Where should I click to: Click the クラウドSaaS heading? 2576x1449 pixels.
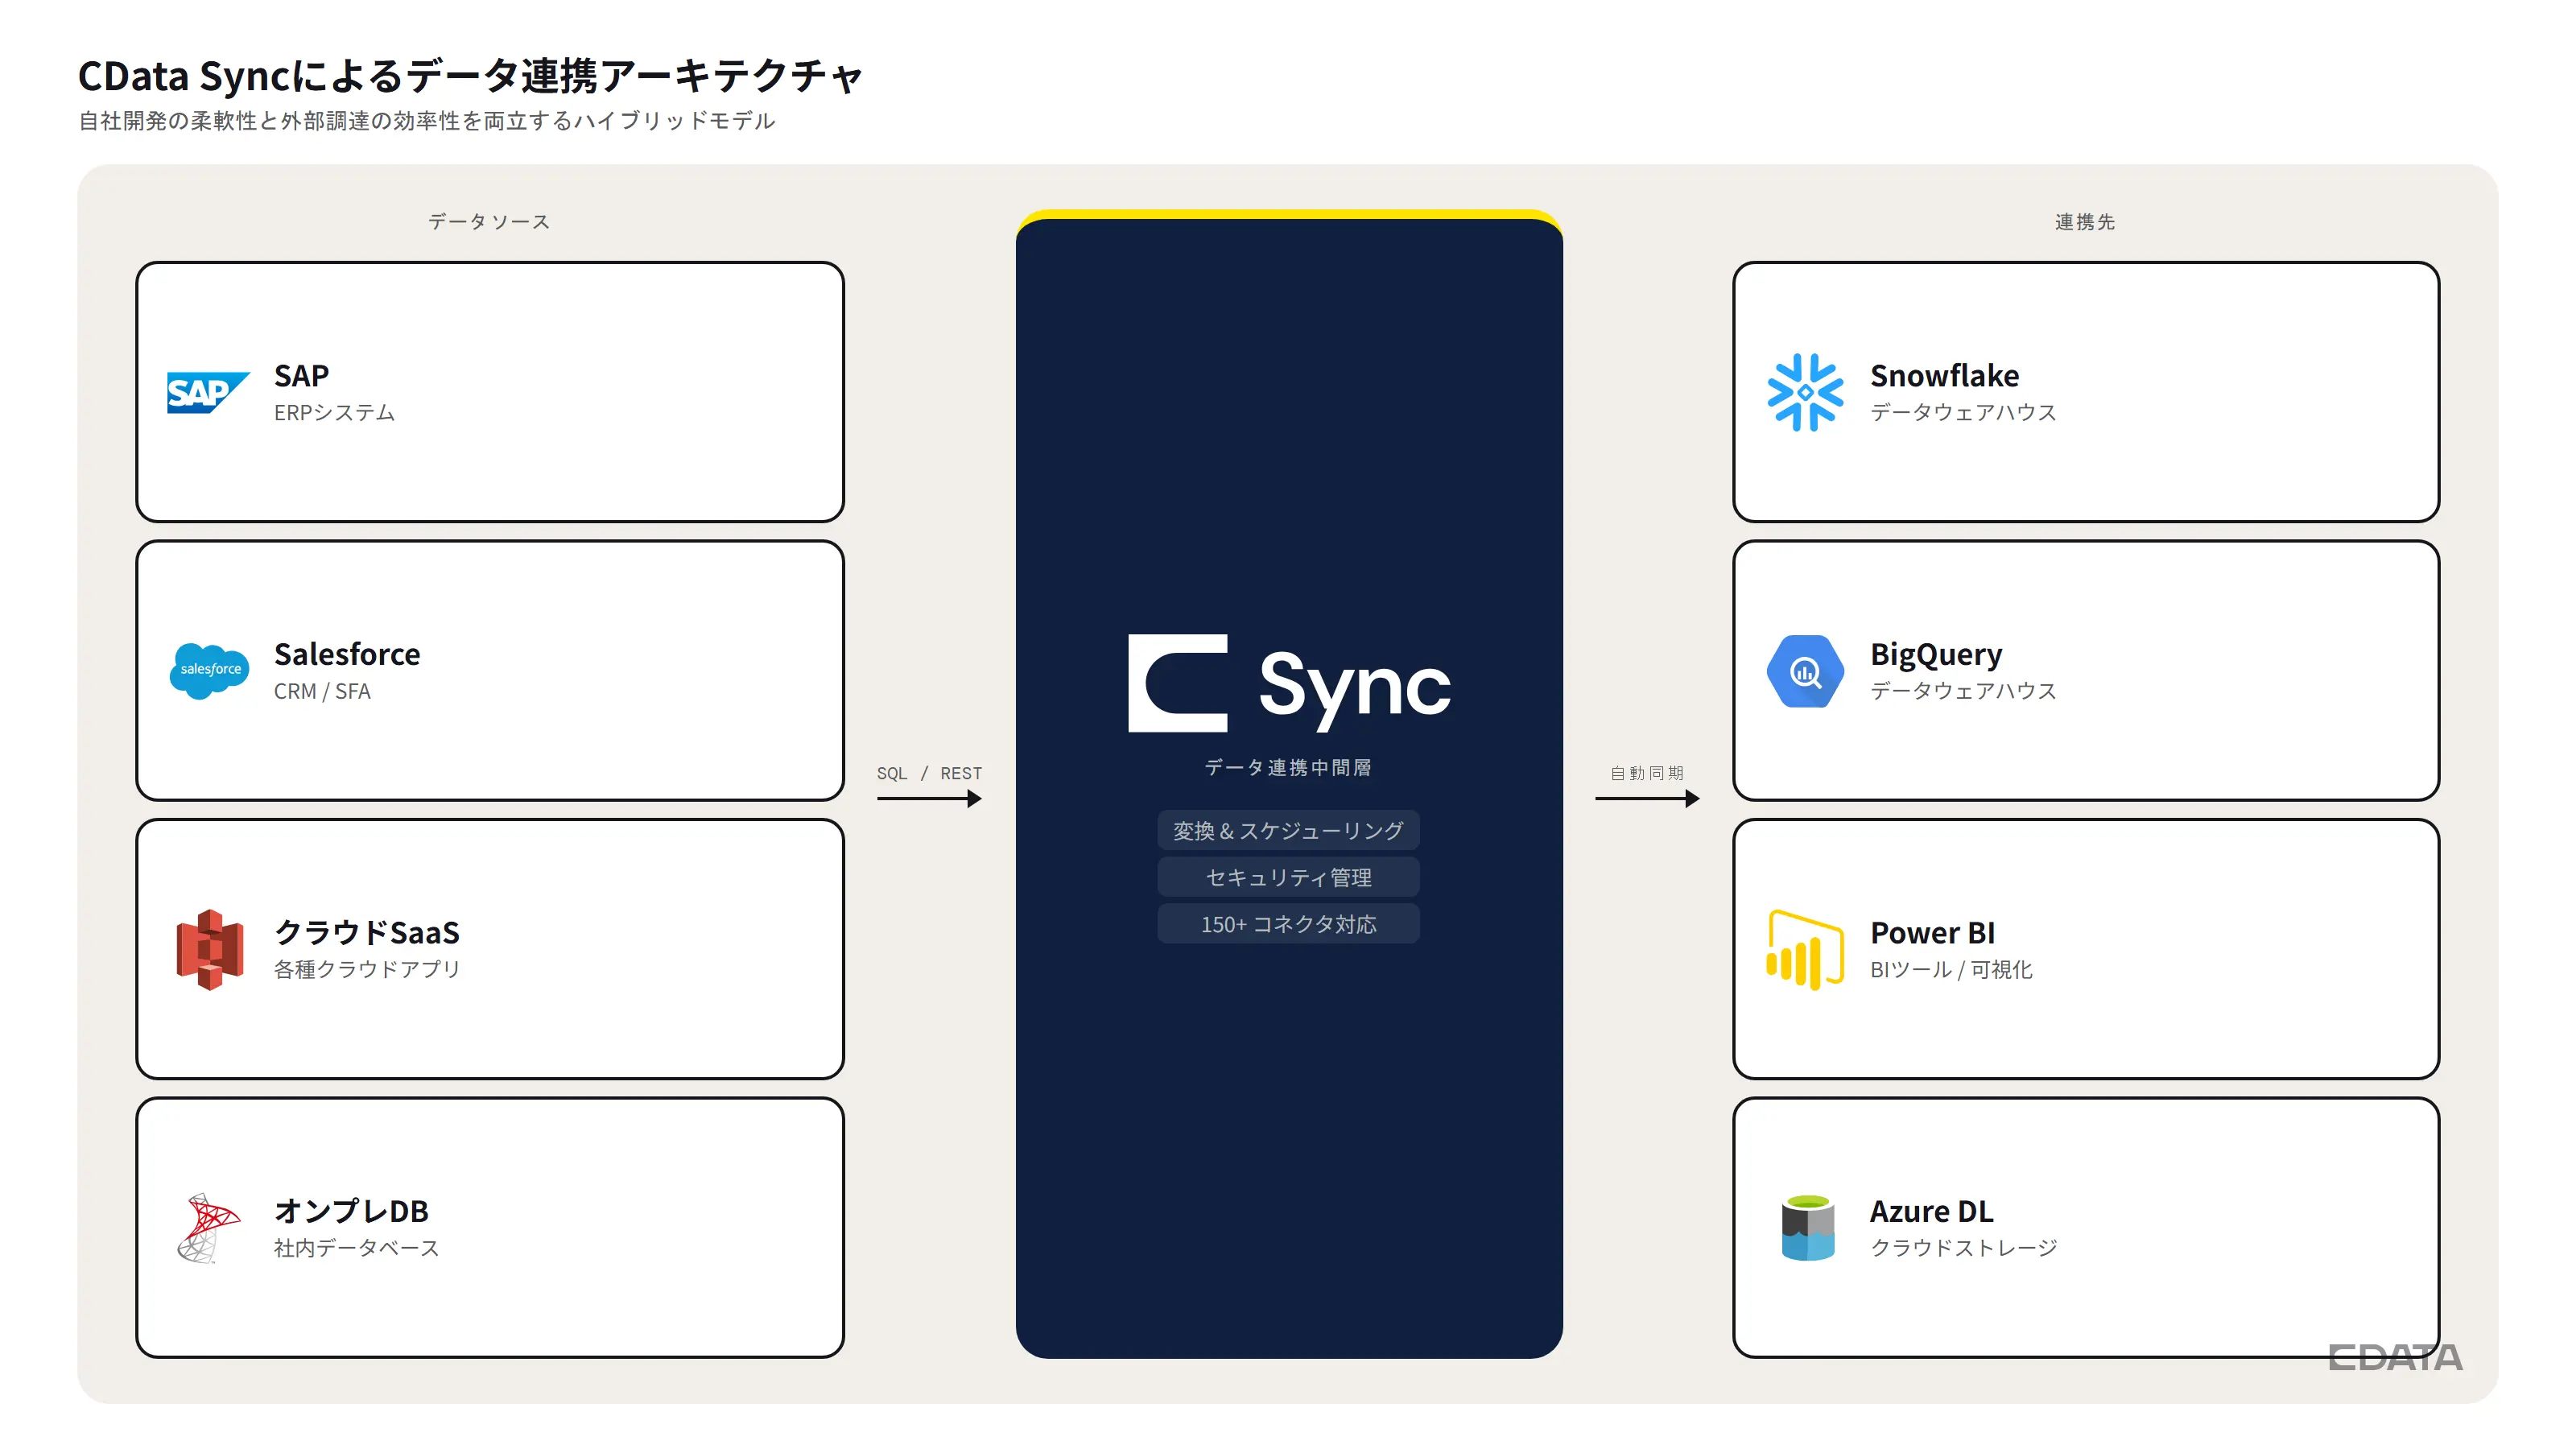[x=367, y=932]
